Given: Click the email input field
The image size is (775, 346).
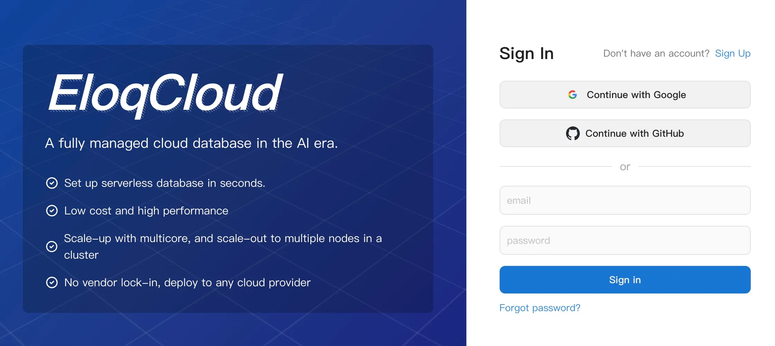Looking at the screenshot, I should [x=625, y=200].
